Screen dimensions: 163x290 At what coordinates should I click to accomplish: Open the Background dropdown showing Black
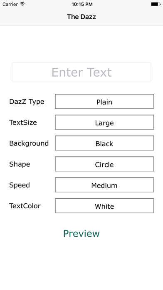point(104,143)
